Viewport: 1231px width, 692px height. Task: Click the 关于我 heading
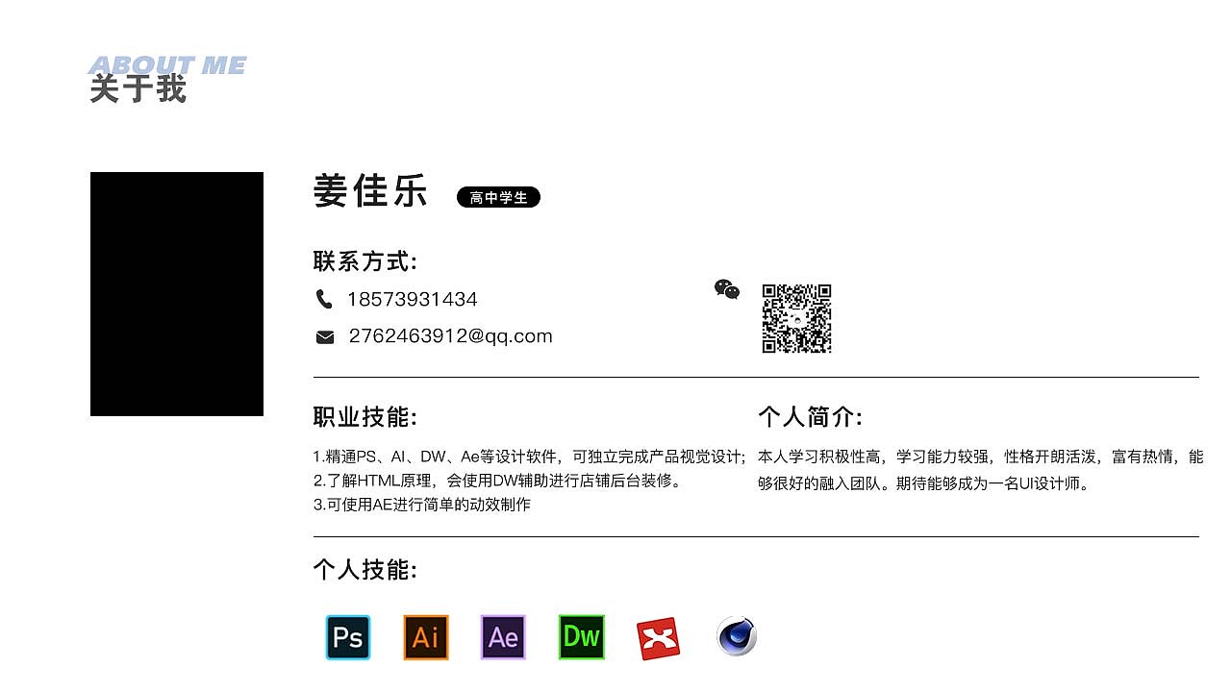(x=138, y=89)
